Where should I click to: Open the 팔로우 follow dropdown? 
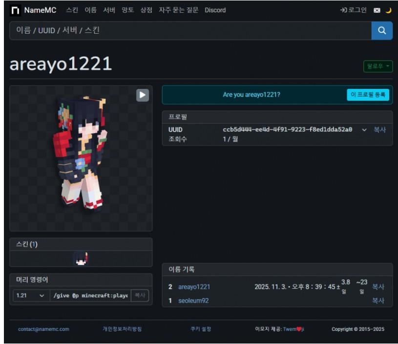[378, 66]
